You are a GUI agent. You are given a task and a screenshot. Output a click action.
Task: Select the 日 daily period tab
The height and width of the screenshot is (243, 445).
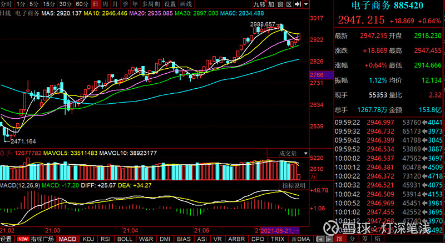(96, 4)
